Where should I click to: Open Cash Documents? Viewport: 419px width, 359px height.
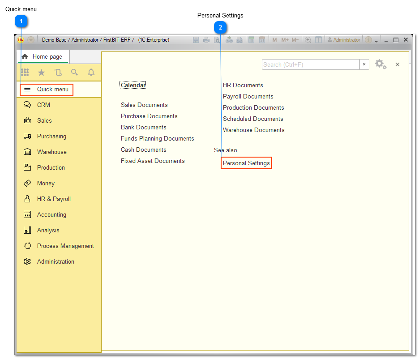(x=144, y=150)
